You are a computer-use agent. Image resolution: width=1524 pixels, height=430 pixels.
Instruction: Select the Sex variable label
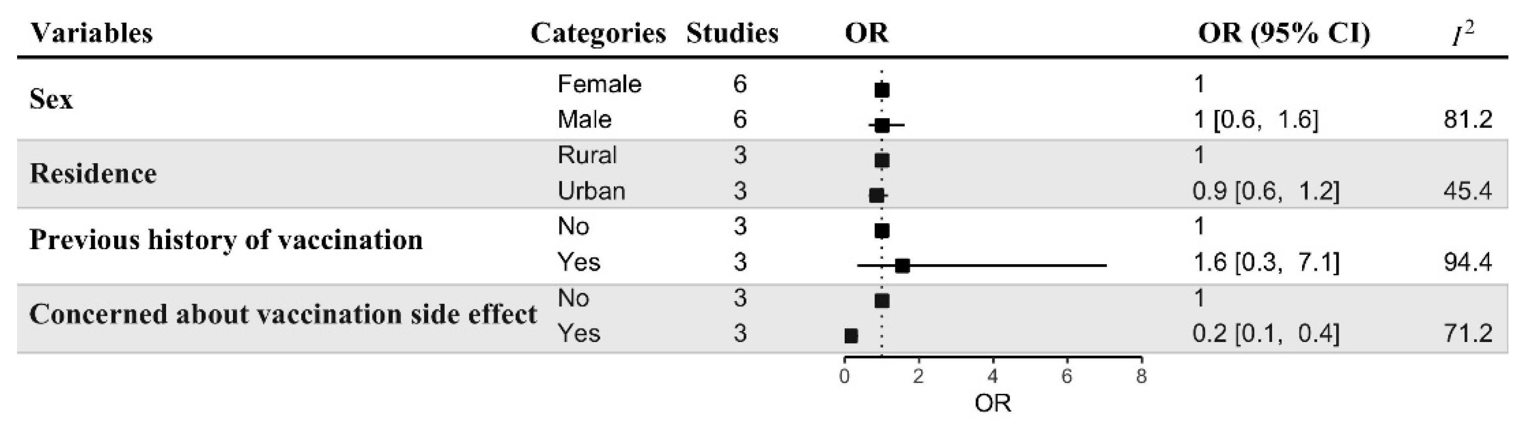[51, 99]
